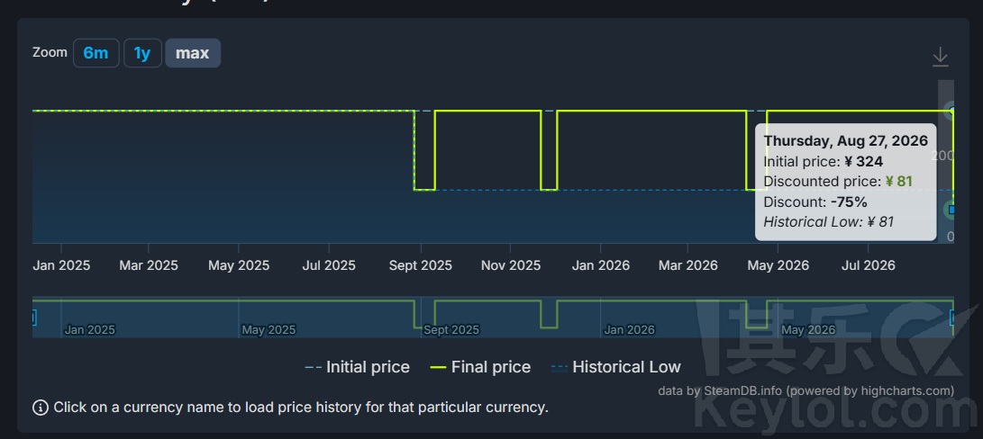This screenshot has height=439, width=983.
Task: Open the chart download menu icon
Action: tap(940, 57)
